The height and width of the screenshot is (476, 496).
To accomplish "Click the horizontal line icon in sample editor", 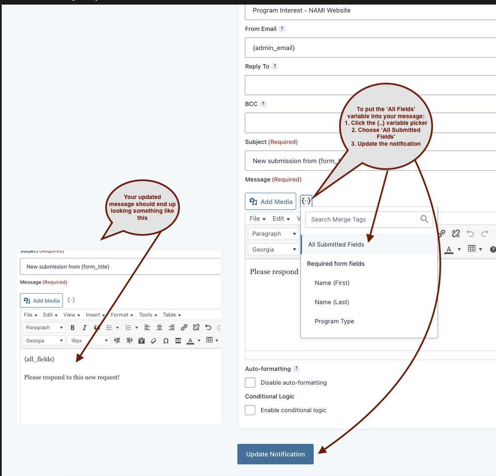I will [178, 341].
